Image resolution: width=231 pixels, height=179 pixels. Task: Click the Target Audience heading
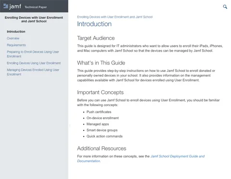click(96, 38)
